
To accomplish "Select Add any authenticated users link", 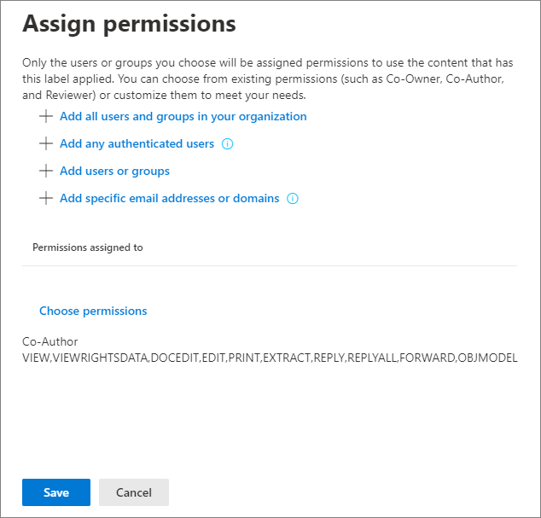I will [137, 143].
